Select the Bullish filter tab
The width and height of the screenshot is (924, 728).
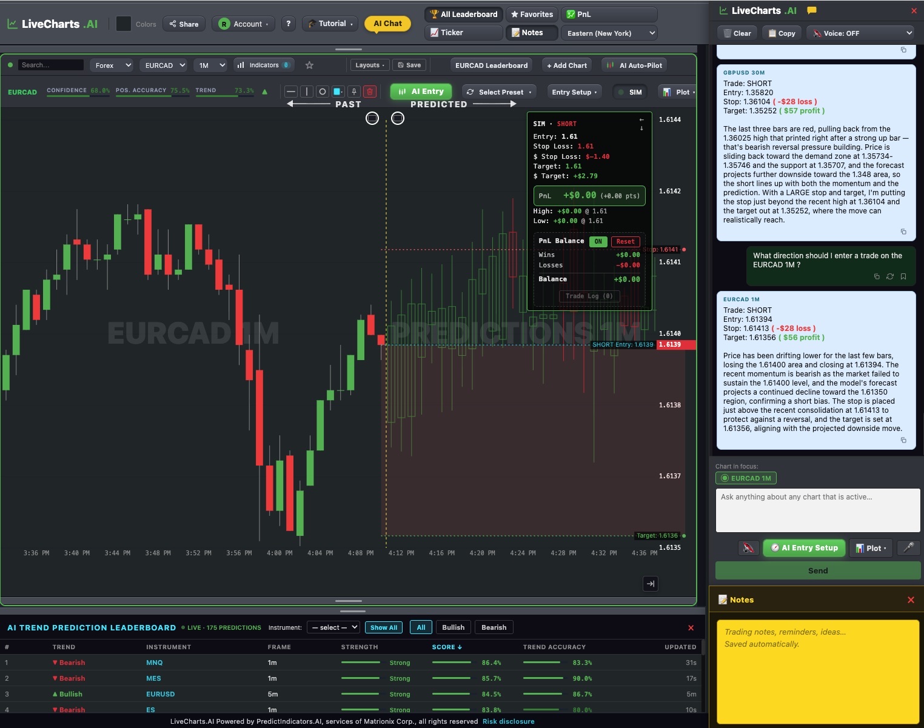click(453, 627)
